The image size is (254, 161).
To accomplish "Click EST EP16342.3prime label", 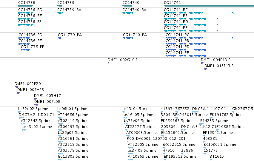I will 218,133.
